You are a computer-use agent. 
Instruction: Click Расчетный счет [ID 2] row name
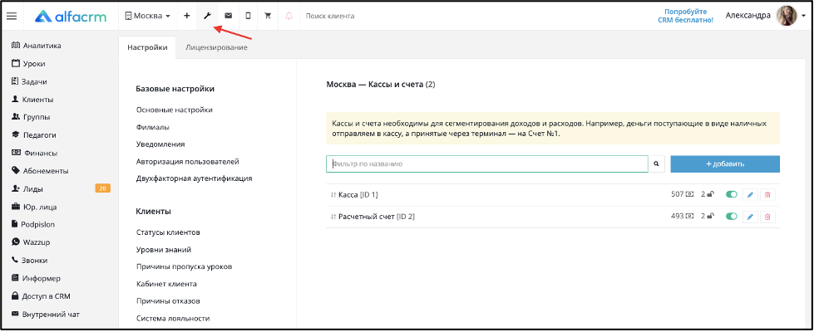pos(377,217)
